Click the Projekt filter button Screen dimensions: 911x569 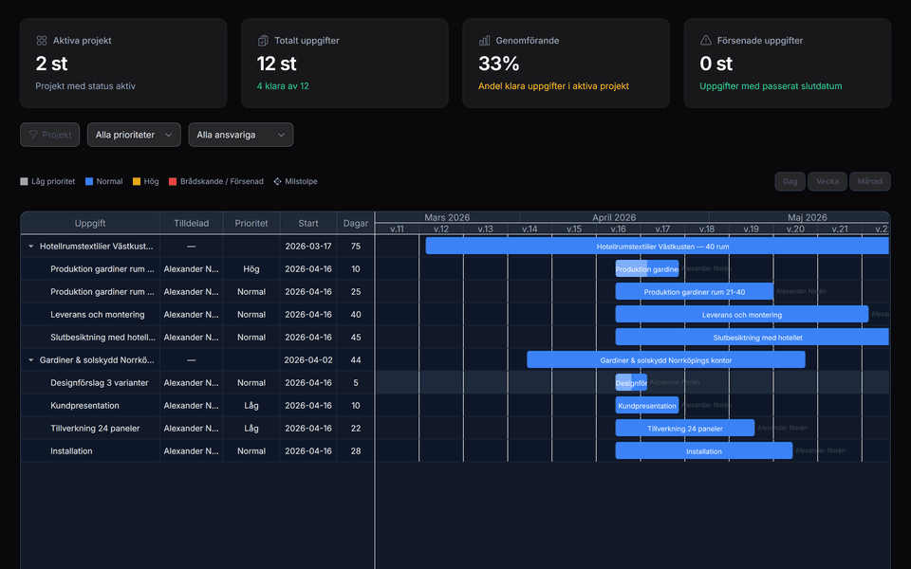pos(49,135)
